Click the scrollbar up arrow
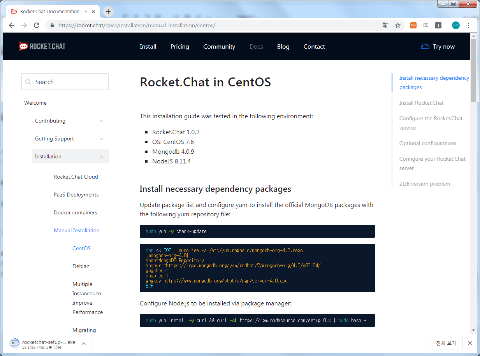This screenshot has height=356, width=480. click(x=473, y=36)
